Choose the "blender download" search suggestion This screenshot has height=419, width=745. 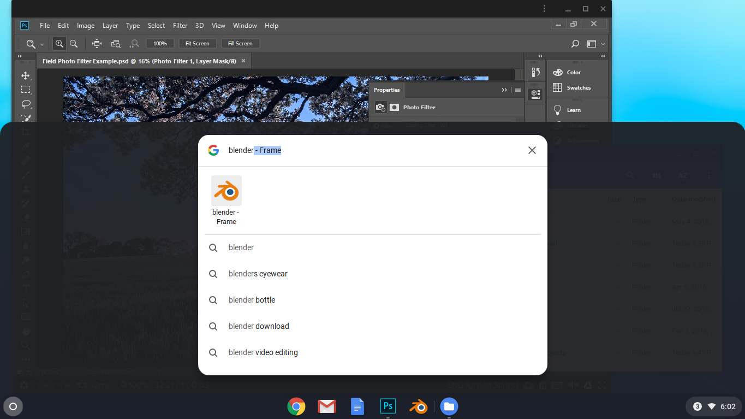tap(259, 326)
